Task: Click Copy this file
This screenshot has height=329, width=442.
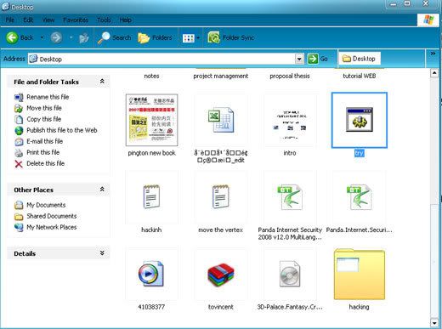Action: [x=43, y=119]
